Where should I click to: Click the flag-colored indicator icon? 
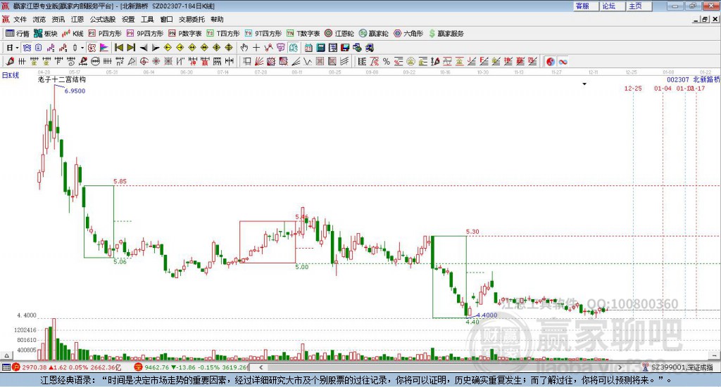tap(104, 48)
